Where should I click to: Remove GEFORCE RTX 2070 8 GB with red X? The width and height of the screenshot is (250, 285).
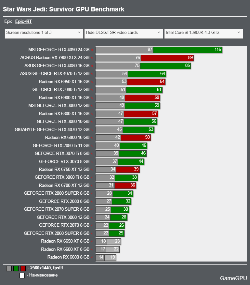(x=92, y=226)
